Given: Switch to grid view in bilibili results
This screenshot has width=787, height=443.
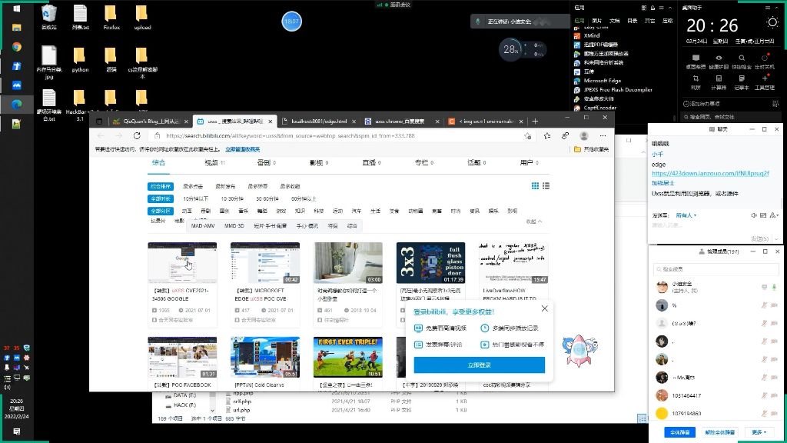Looking at the screenshot, I should (x=535, y=186).
